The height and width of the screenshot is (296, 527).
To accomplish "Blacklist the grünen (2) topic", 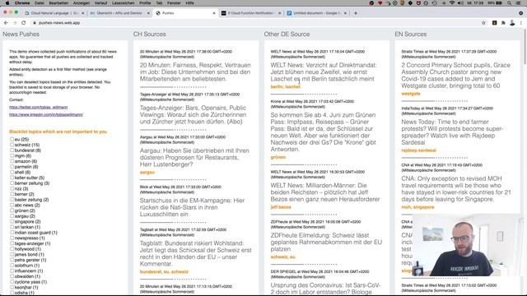I will (x=12, y=210).
